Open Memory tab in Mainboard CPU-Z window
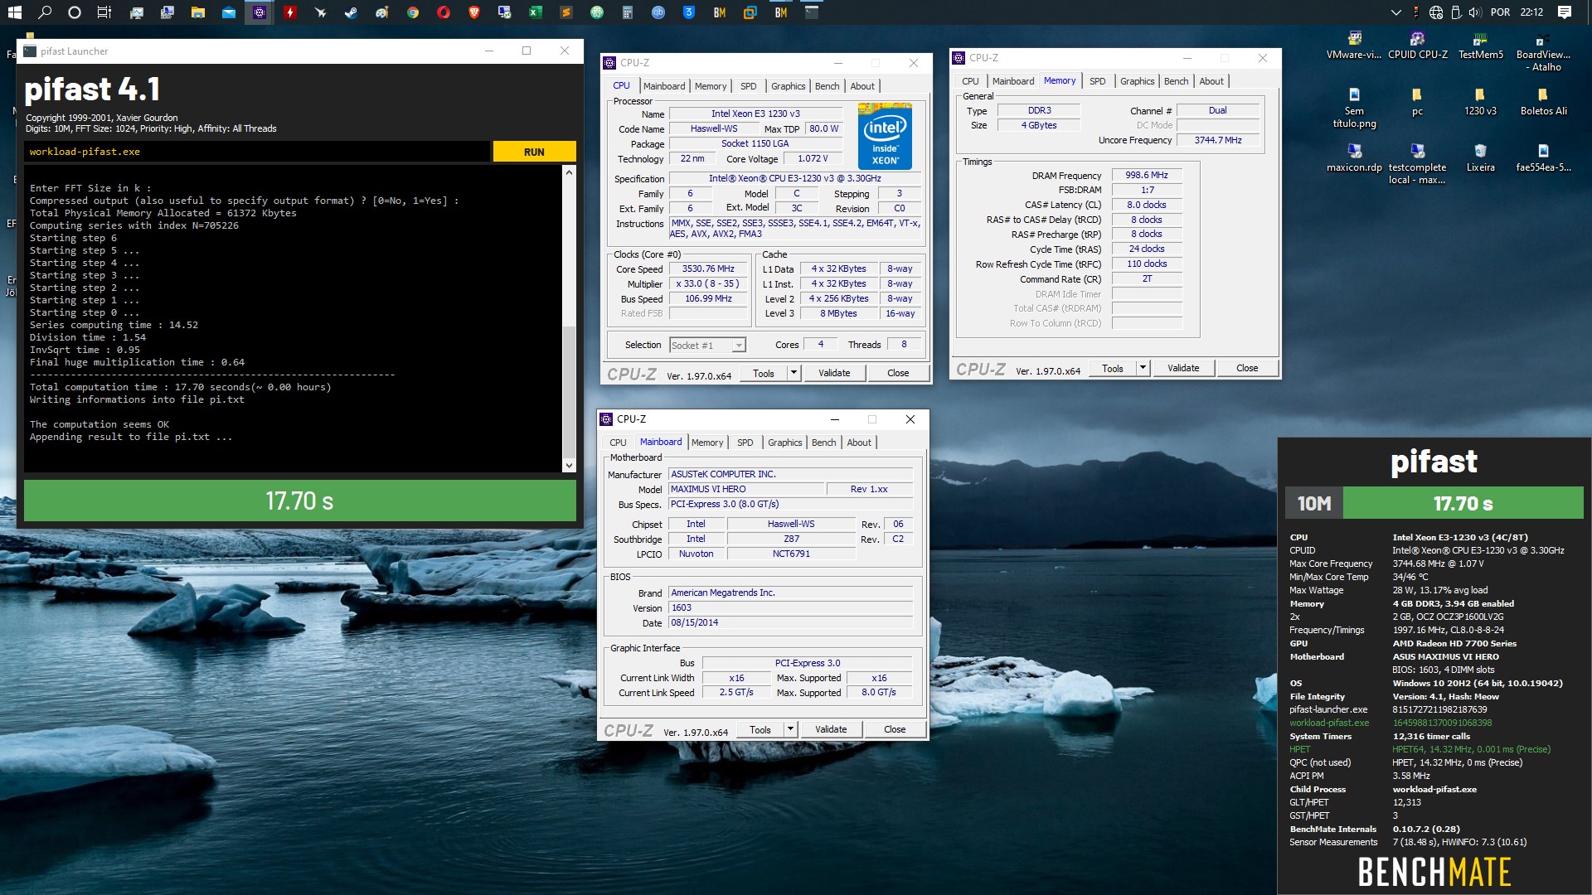 click(x=707, y=443)
